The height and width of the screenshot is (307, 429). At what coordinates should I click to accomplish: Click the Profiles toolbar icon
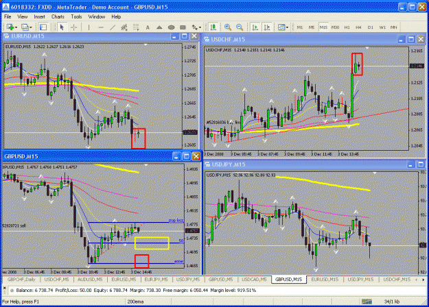(25, 27)
